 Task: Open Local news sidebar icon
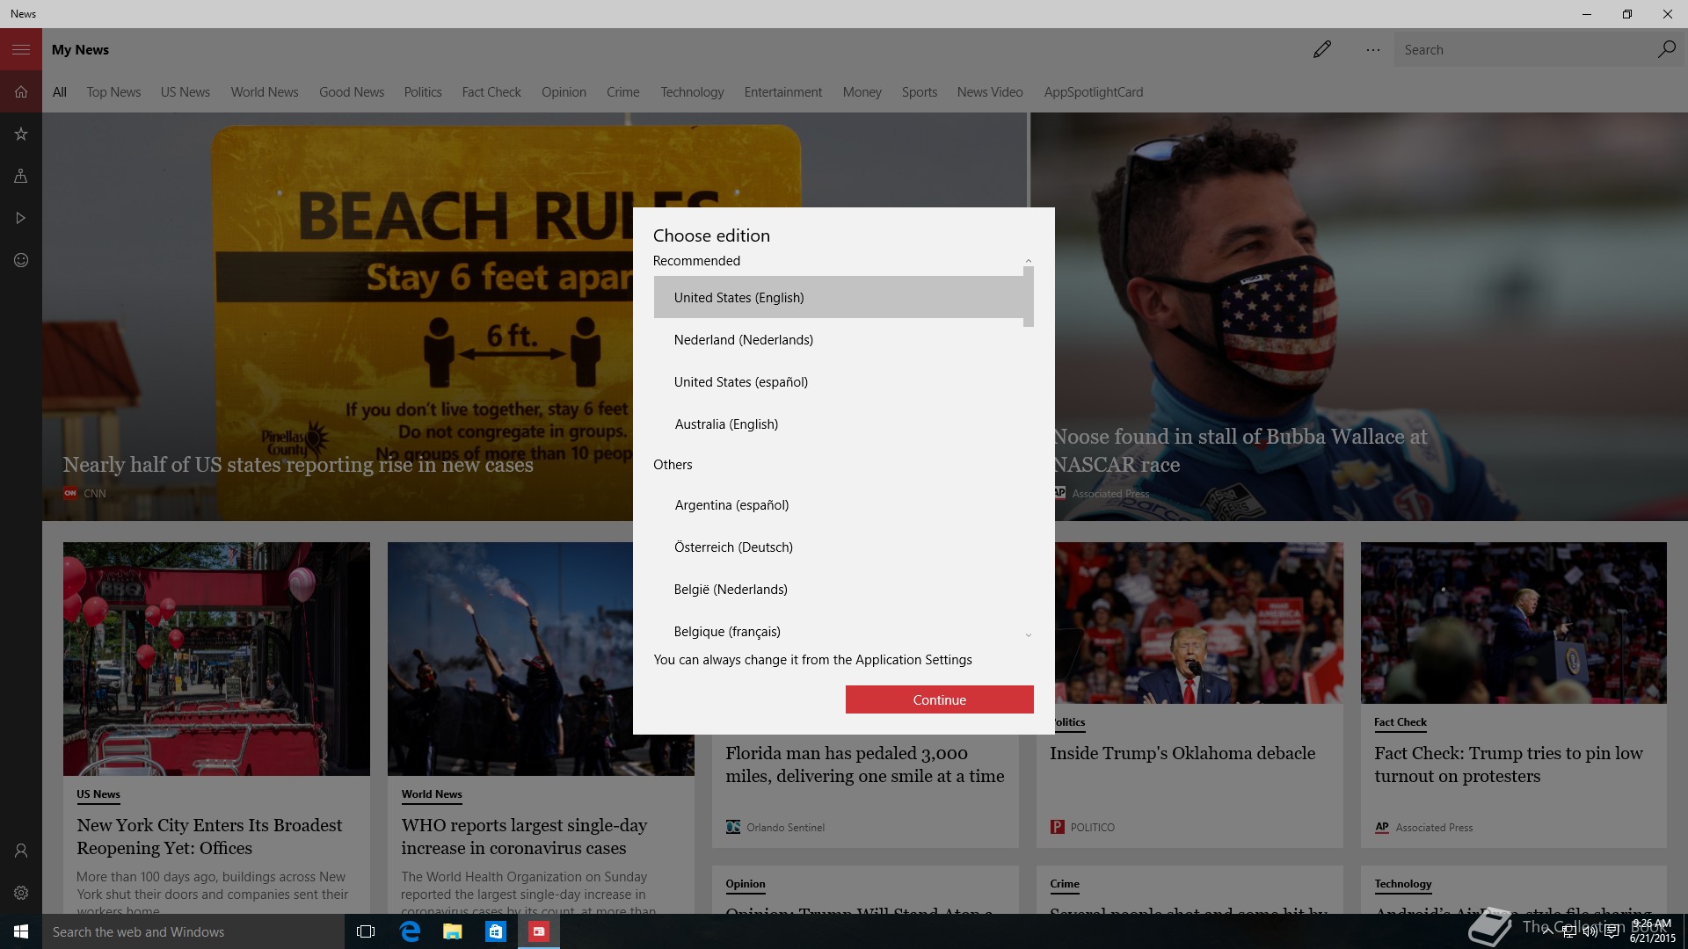coord(21,176)
